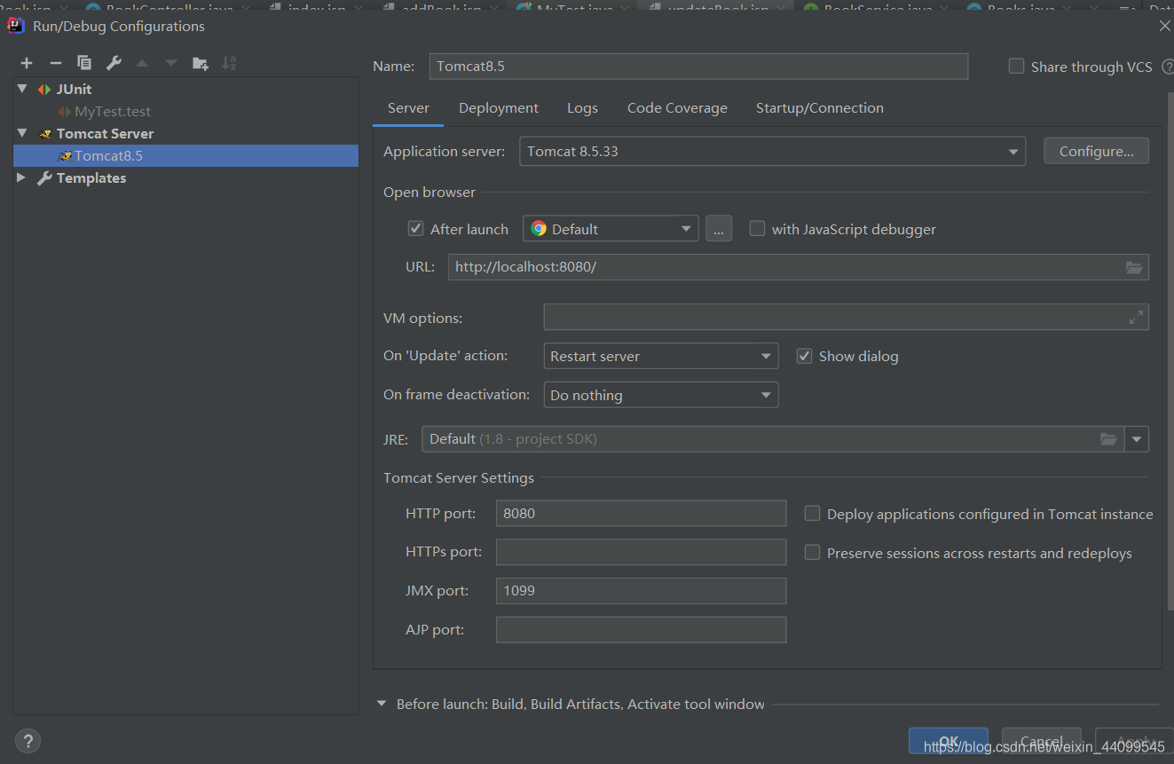Expand the Before launch section
1174x764 pixels.
(x=382, y=704)
